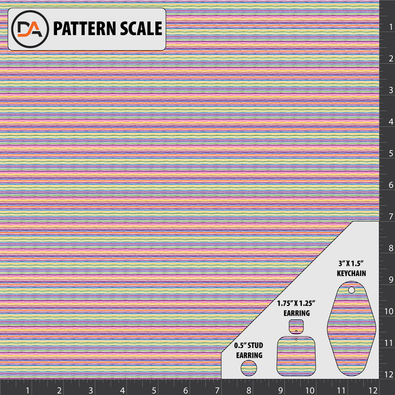Select the small earring connector piece preview
Viewport: 395px width, 395px height.
click(296, 327)
